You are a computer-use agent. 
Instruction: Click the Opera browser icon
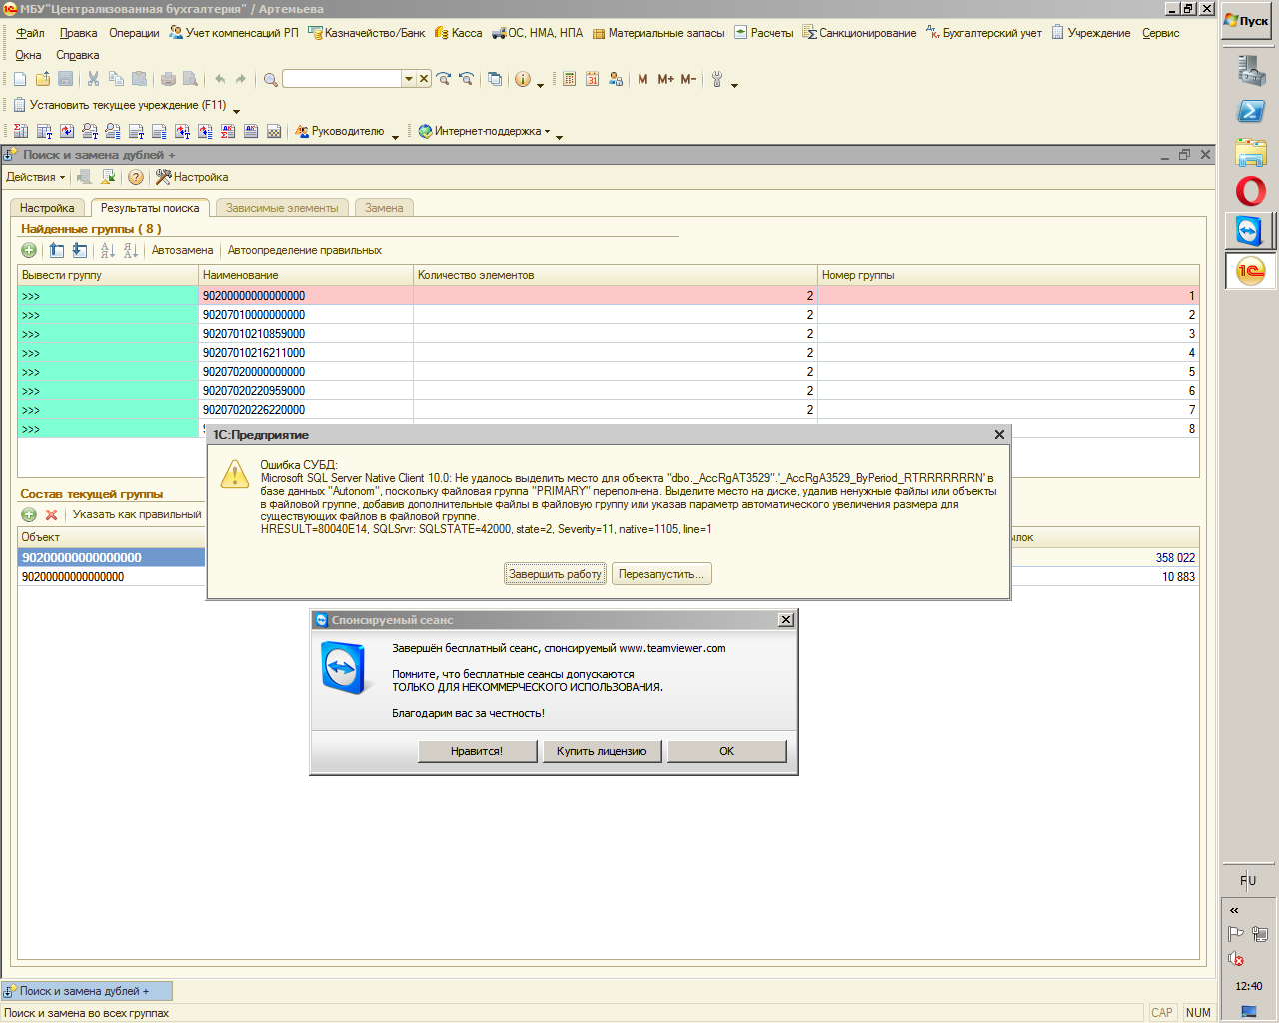tap(1250, 191)
